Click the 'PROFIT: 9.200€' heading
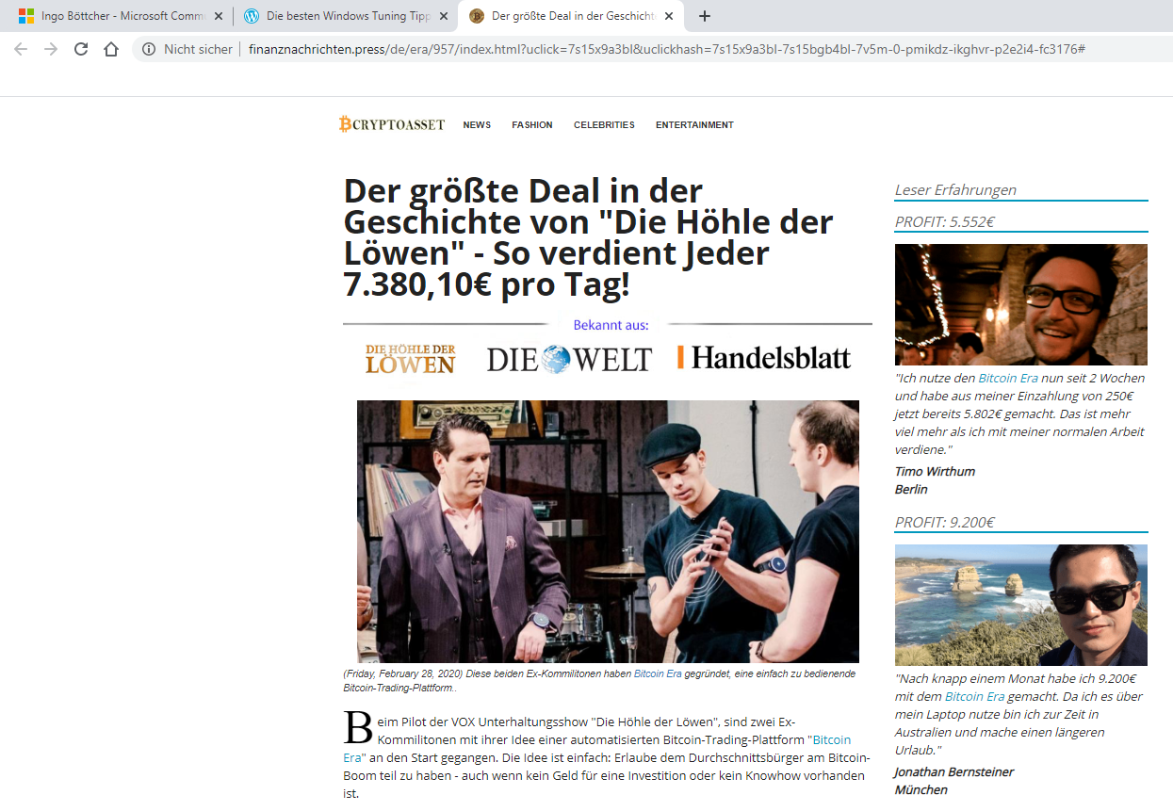 click(x=945, y=523)
